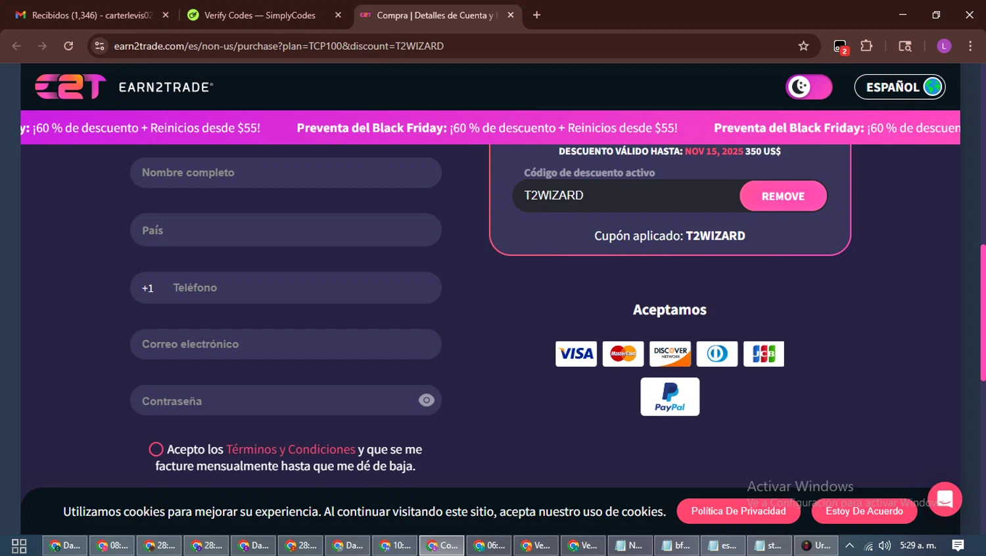Click the Teléfono input field

point(302,288)
